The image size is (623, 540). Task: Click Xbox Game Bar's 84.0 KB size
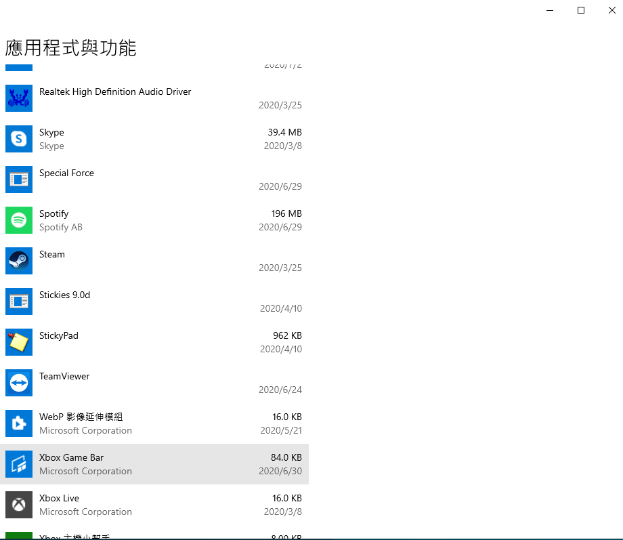286,458
